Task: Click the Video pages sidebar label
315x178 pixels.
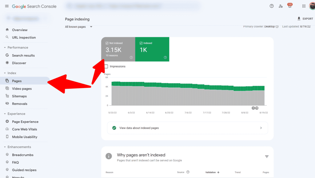Action: coord(22,88)
